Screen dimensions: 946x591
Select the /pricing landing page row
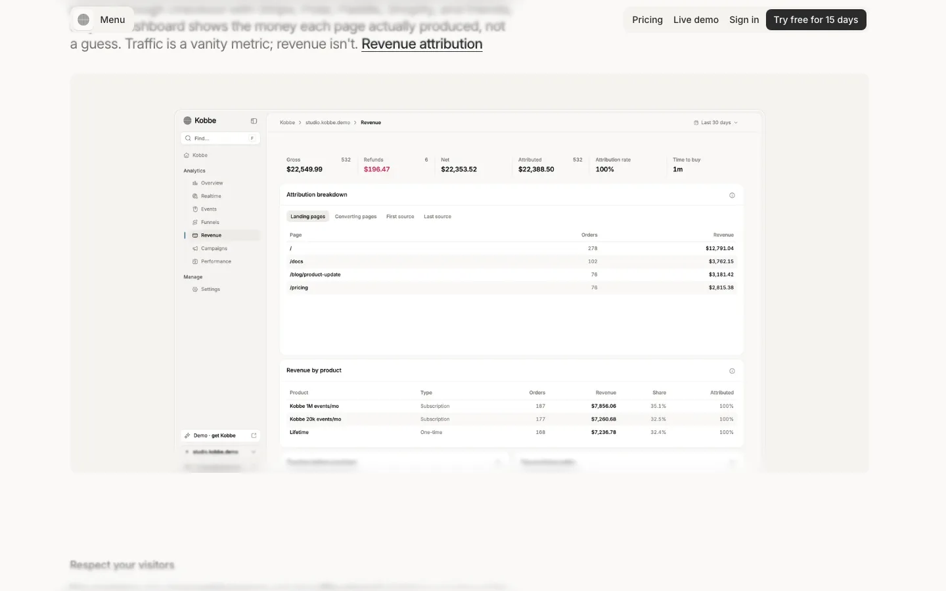512,288
